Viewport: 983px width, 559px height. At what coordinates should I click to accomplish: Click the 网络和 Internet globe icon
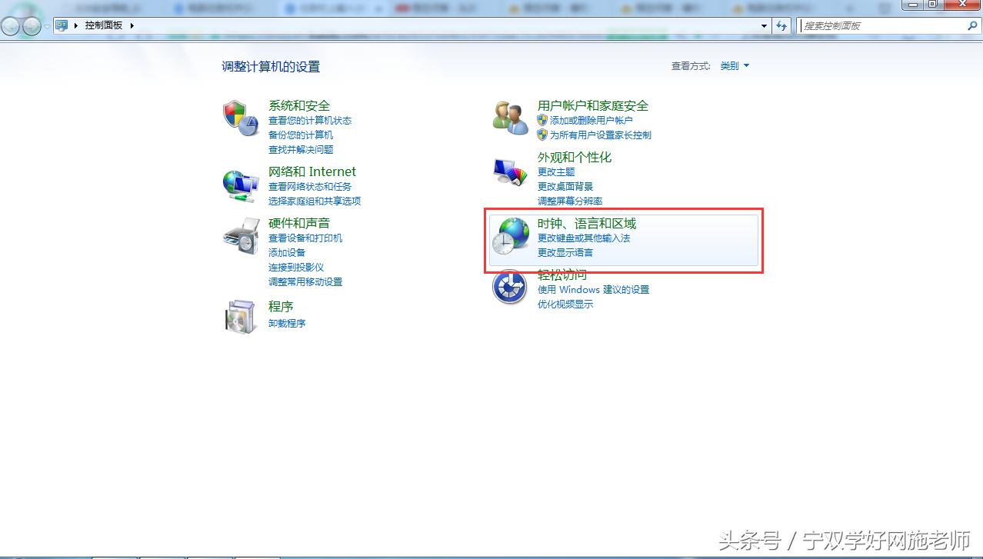click(241, 185)
